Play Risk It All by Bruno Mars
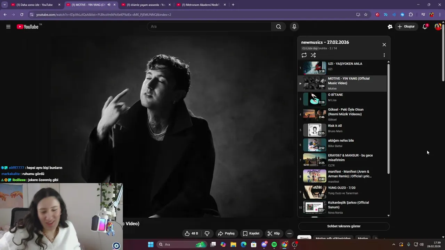 pyautogui.click(x=342, y=130)
